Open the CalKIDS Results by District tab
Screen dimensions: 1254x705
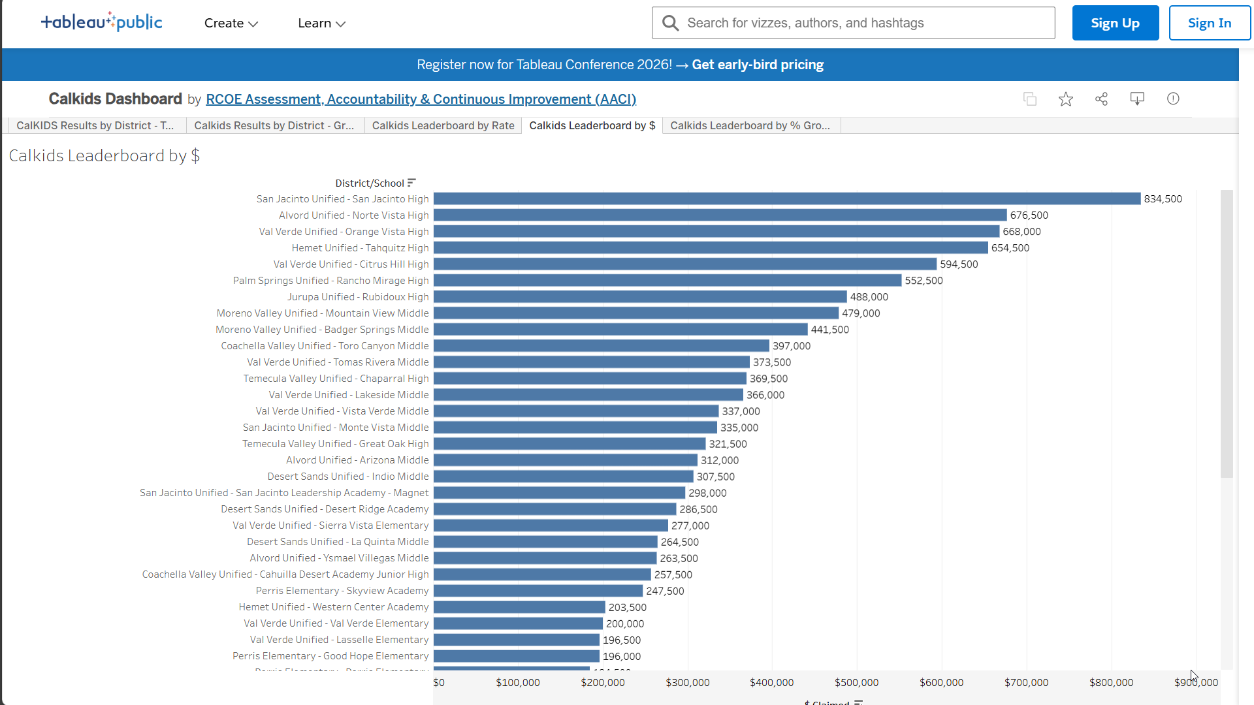tap(95, 125)
